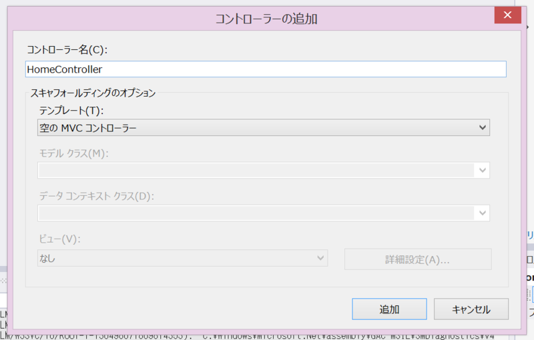Close the コントローラーの追加 dialog
The height and width of the screenshot is (340, 534).
(x=507, y=15)
